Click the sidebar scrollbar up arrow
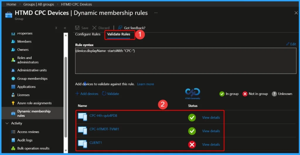The image size is (300, 155). coord(66,35)
